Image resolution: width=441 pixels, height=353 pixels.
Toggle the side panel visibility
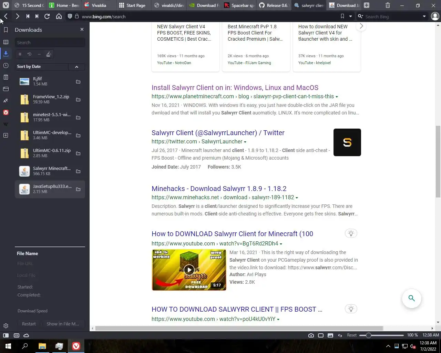tap(6, 335)
